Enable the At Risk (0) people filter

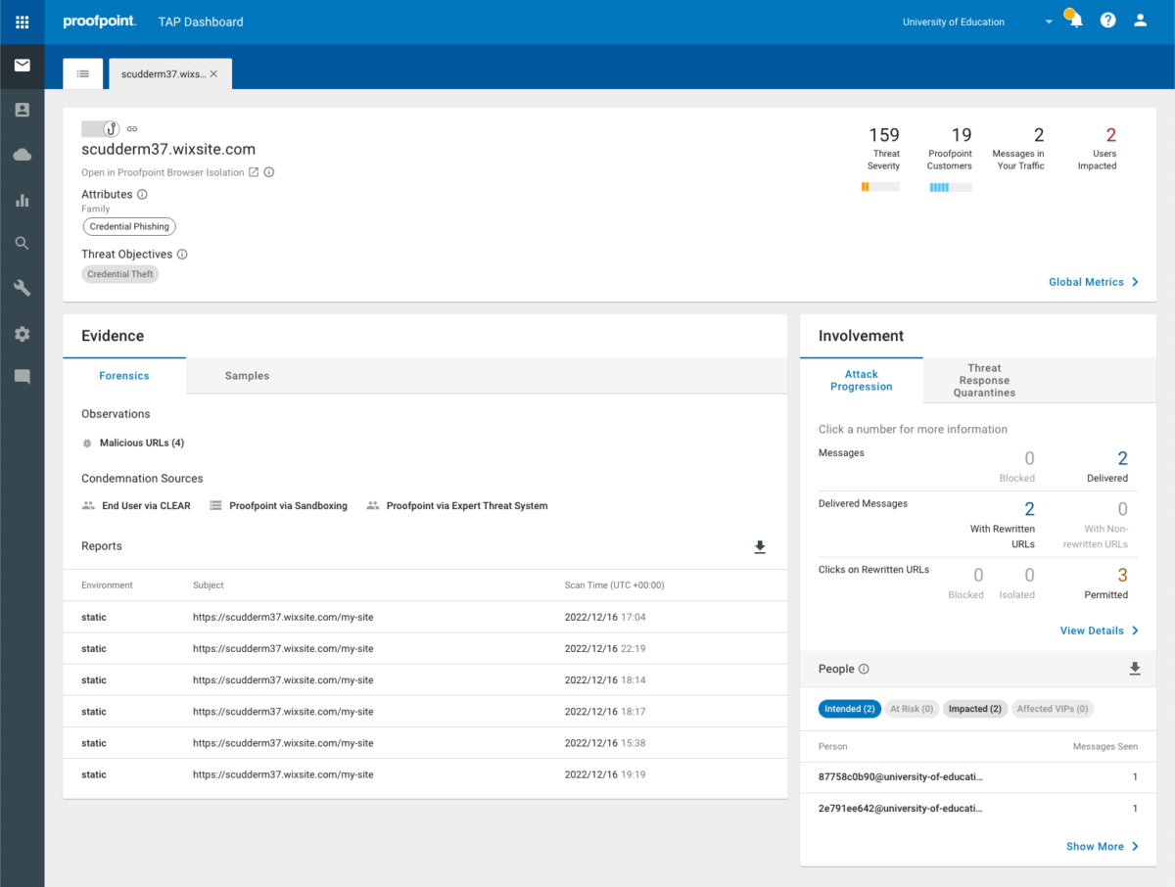pos(911,708)
